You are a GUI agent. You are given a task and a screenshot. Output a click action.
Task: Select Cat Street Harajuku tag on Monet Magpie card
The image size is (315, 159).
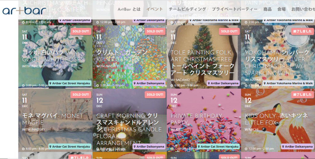70,147
